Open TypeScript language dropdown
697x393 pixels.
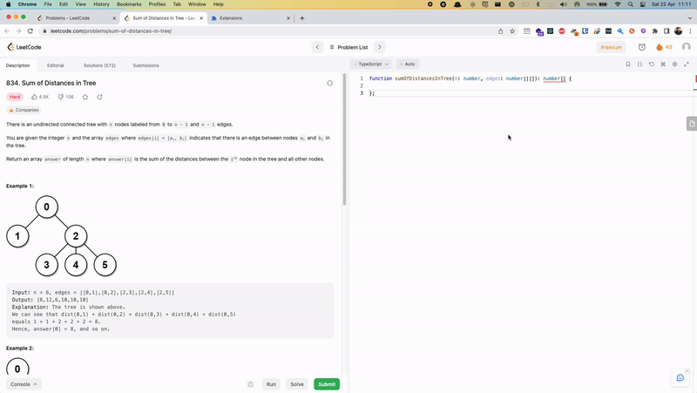371,64
